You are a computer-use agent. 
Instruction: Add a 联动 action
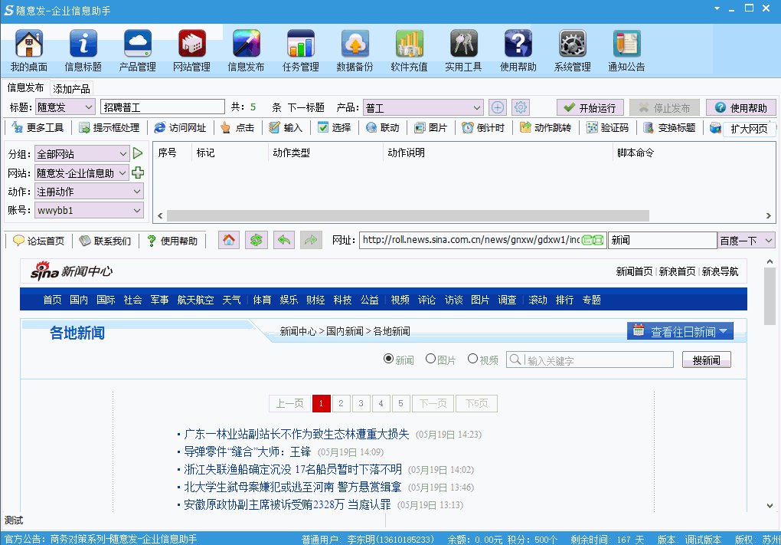(x=383, y=128)
